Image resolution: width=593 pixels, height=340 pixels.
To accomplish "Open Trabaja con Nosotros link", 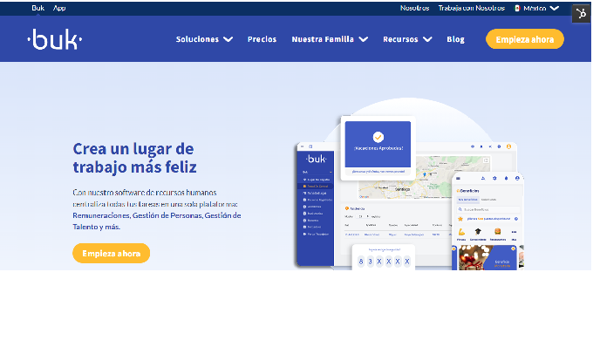I will (x=471, y=8).
